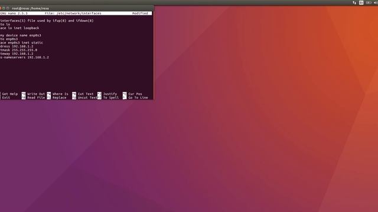
Task: Open the network connections indicator in top panel
Action: point(354,2)
